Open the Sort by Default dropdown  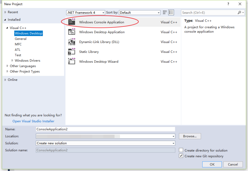tap(140, 13)
